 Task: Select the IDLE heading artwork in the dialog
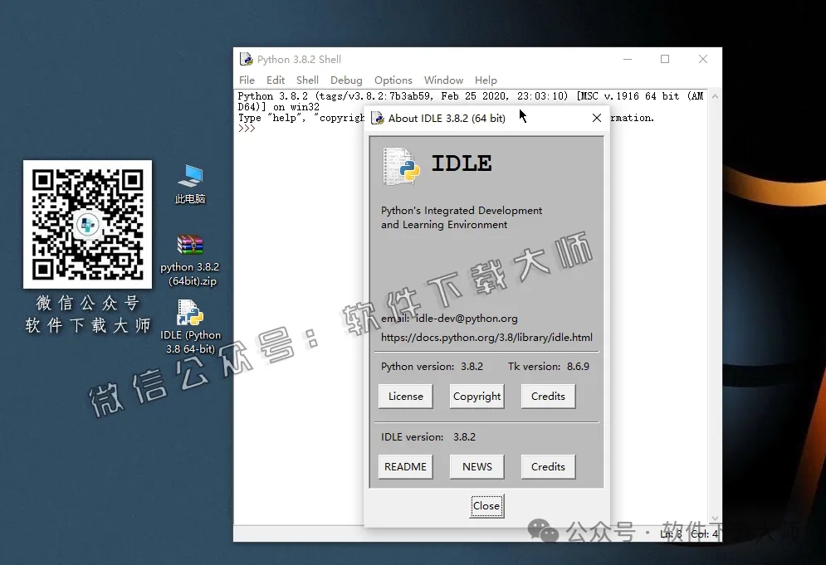point(461,163)
